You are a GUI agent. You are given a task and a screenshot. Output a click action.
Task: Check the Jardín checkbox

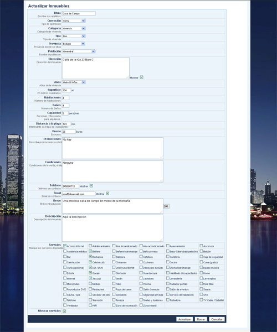click(x=114, y=278)
